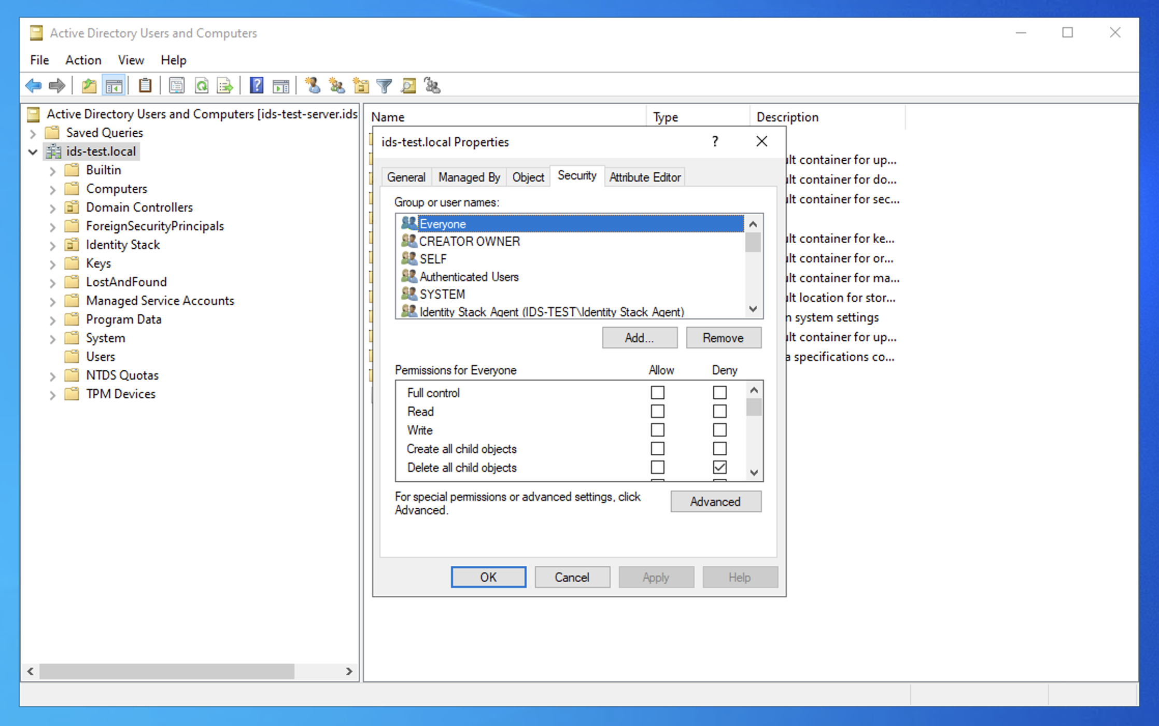This screenshot has height=726, width=1159.
Task: Click the SYSTEM principal icon in list
Action: click(x=408, y=294)
